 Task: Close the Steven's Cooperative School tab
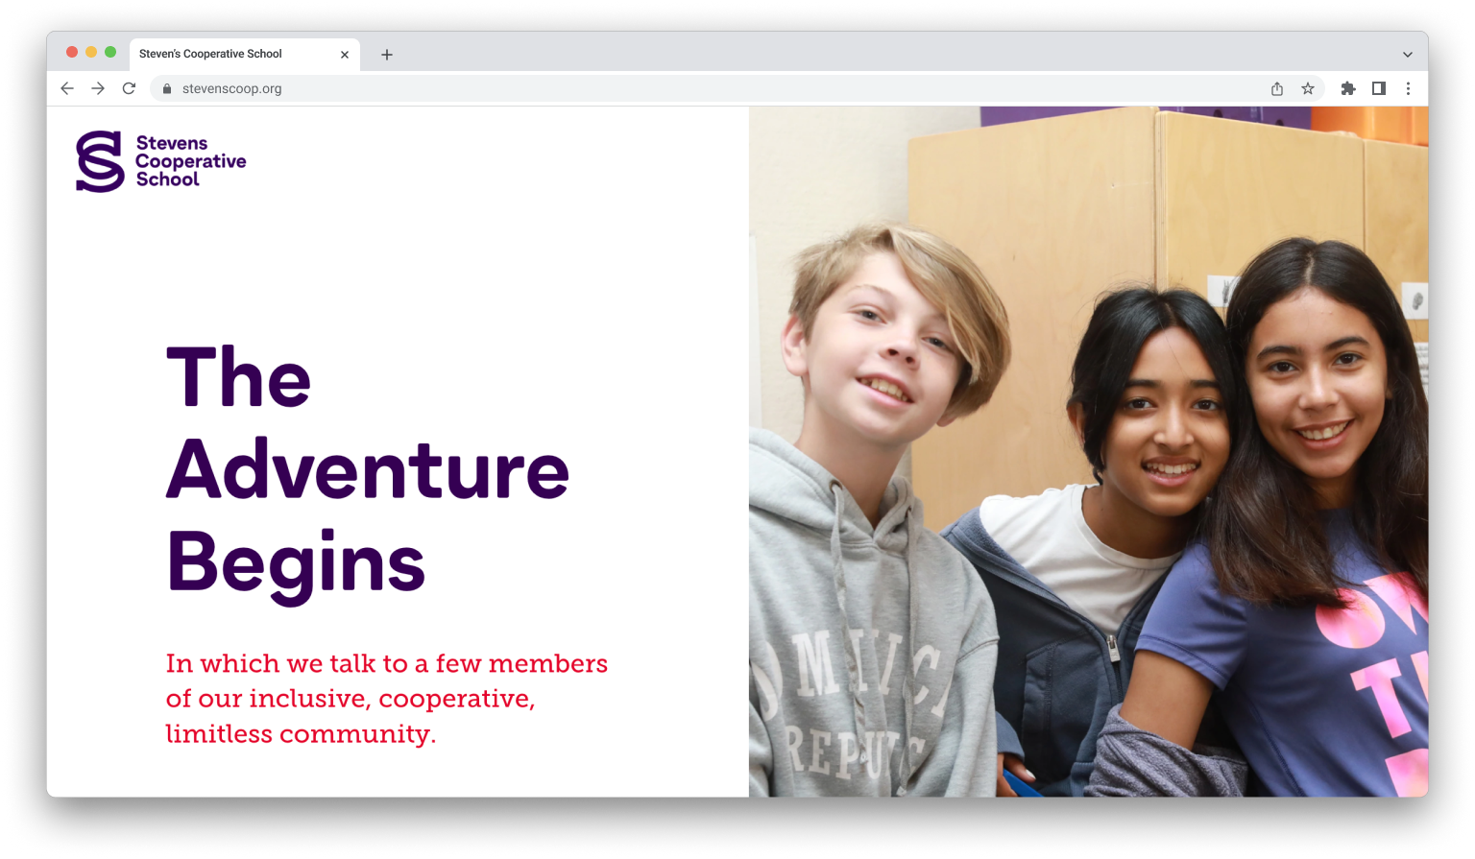coord(345,55)
